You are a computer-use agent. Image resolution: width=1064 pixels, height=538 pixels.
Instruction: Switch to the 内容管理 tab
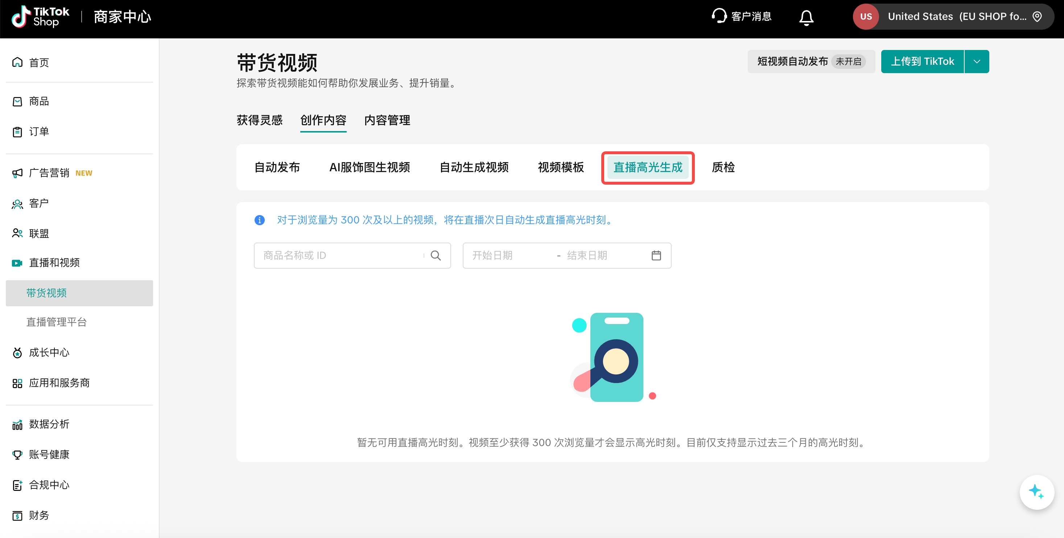click(x=387, y=120)
